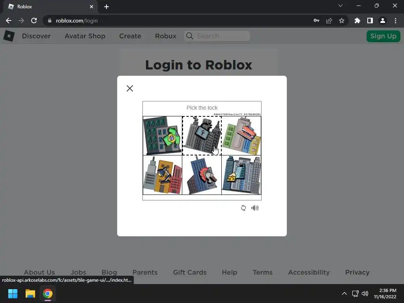Expand the tab search chevron

tap(340, 6)
